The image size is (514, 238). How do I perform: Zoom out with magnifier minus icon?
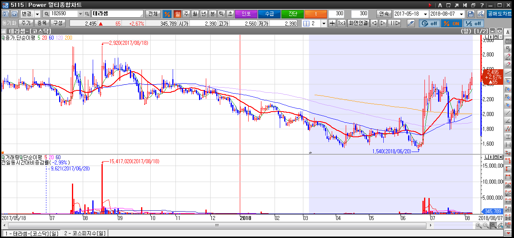click(x=486, y=226)
